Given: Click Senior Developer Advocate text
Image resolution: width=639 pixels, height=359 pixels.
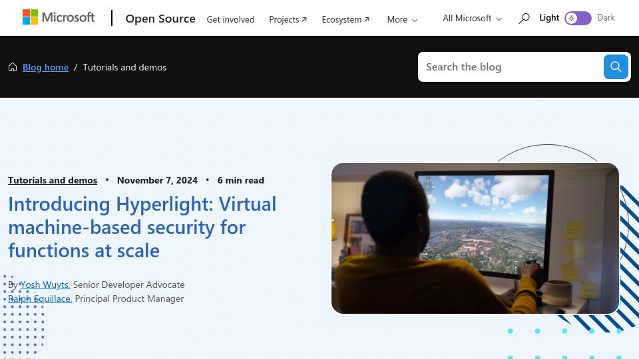Looking at the screenshot, I should point(128,285).
